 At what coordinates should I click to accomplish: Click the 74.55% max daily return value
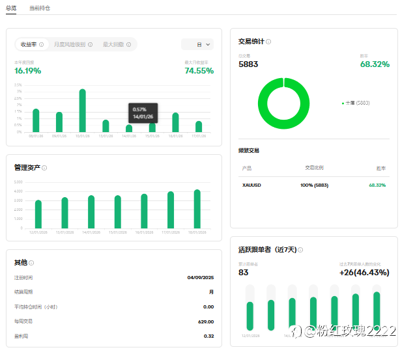click(199, 70)
